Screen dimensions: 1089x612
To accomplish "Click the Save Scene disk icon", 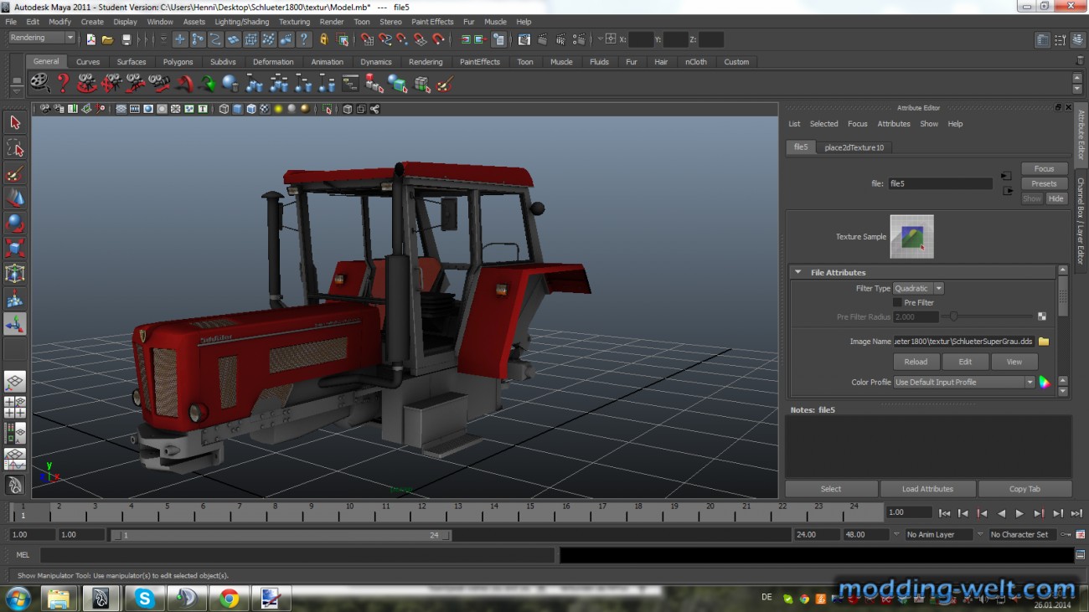I will coord(126,39).
